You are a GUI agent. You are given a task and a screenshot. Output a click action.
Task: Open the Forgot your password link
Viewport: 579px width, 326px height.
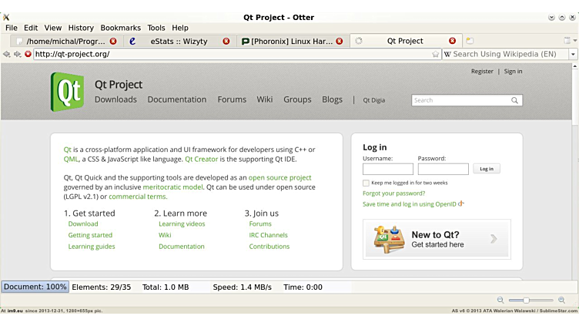pos(393,193)
